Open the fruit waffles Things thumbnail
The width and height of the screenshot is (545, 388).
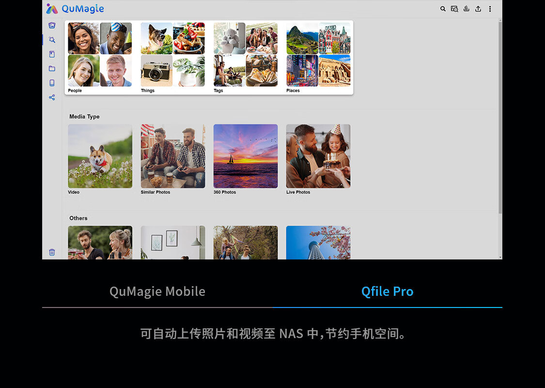pos(189,38)
